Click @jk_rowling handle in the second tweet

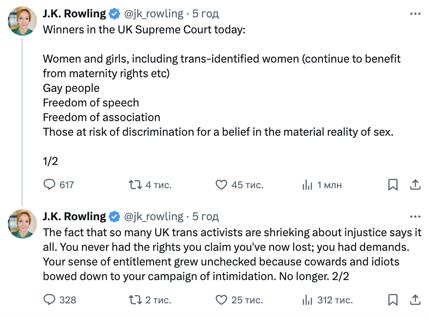click(154, 217)
